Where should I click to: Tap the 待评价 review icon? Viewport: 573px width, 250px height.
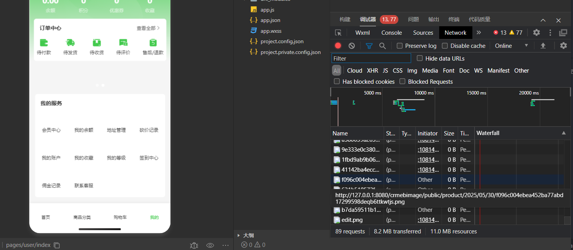[123, 42]
